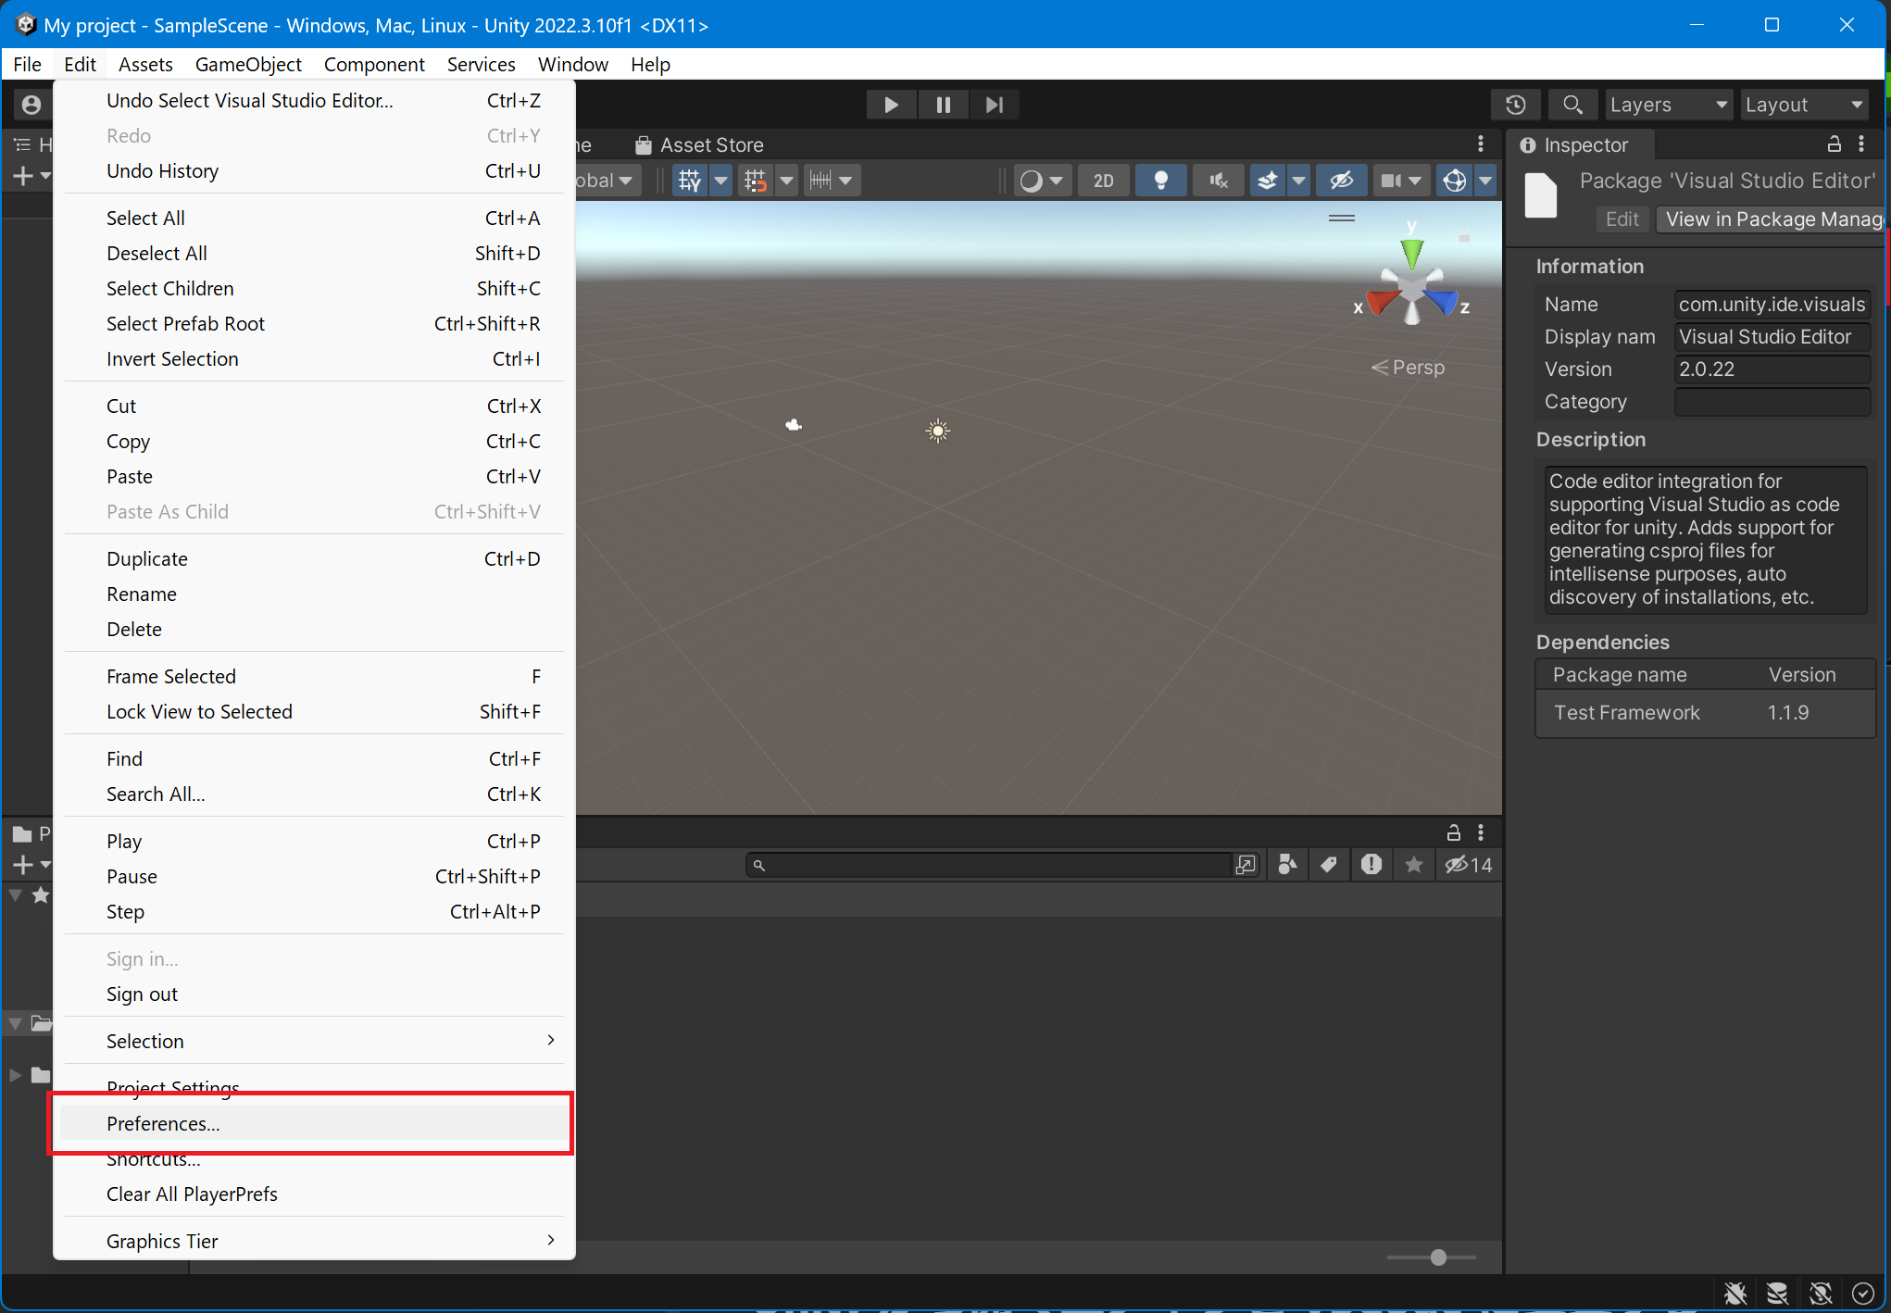
Task: Click View in Package Manager button
Action: 1770,219
